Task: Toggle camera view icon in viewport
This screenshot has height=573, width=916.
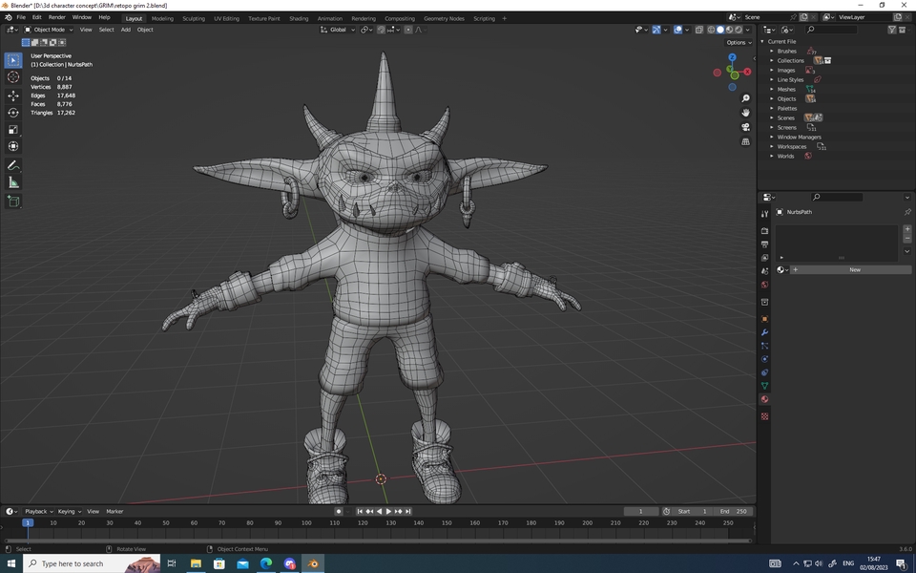Action: tap(745, 127)
